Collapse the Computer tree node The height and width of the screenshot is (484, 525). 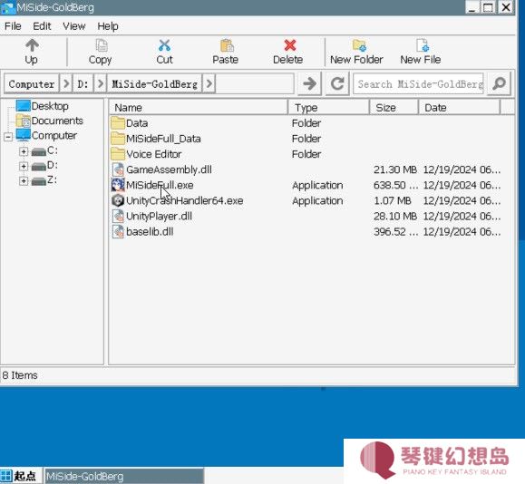coord(8,137)
